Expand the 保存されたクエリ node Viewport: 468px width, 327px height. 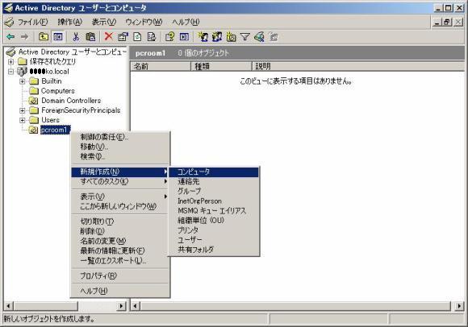10,62
